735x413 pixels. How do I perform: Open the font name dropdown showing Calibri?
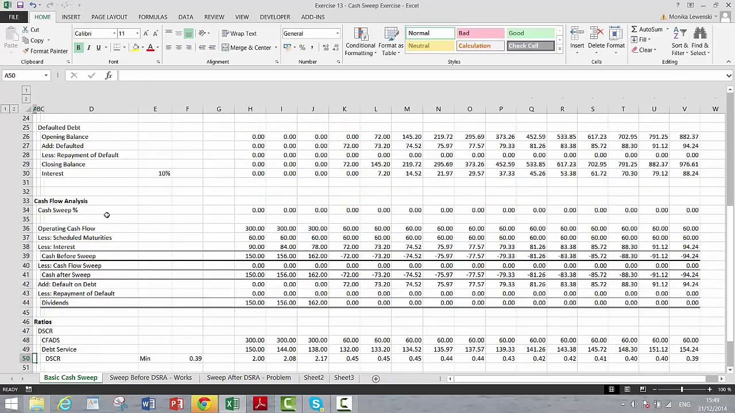tap(114, 34)
